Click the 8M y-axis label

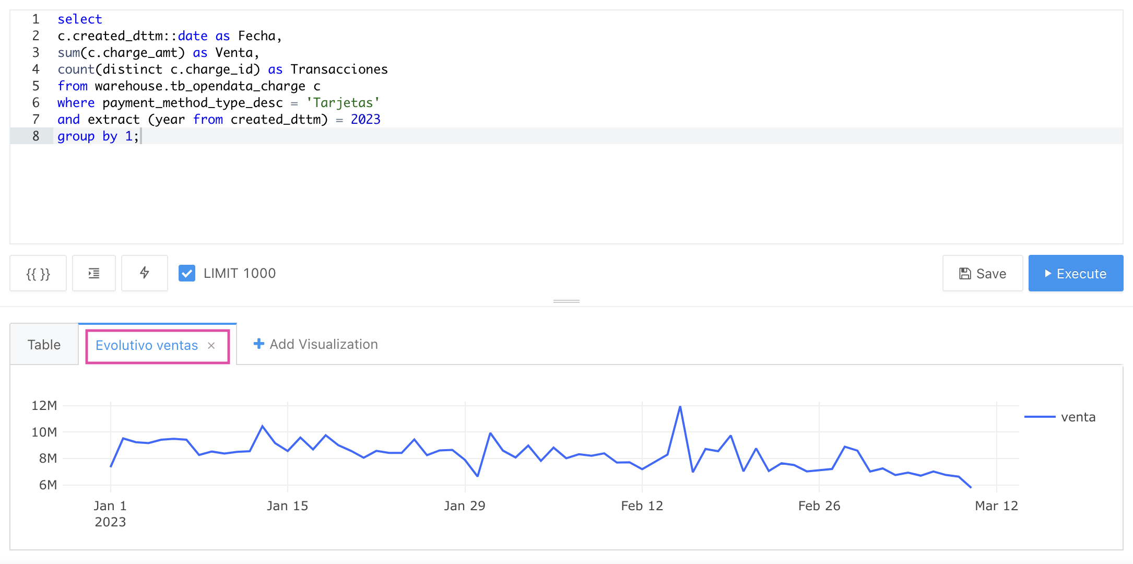coord(48,458)
